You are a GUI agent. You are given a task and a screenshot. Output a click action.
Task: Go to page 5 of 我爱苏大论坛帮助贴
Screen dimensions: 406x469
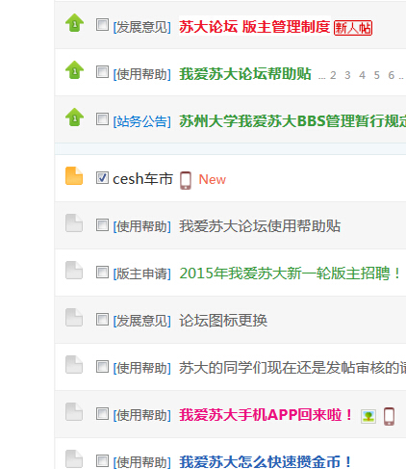pyautogui.click(x=376, y=75)
